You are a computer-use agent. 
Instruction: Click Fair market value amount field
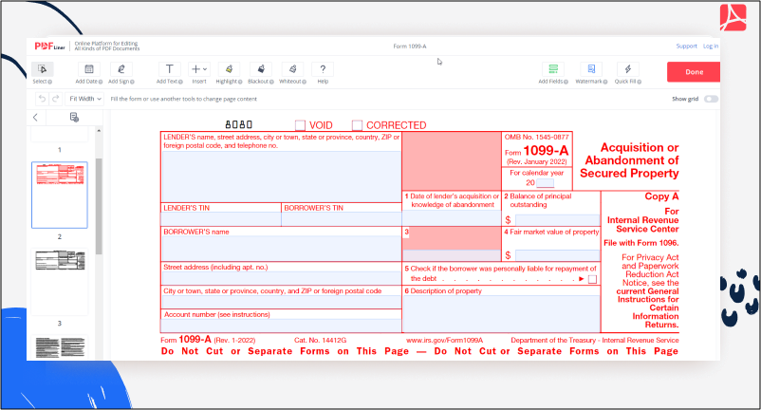tap(557, 255)
